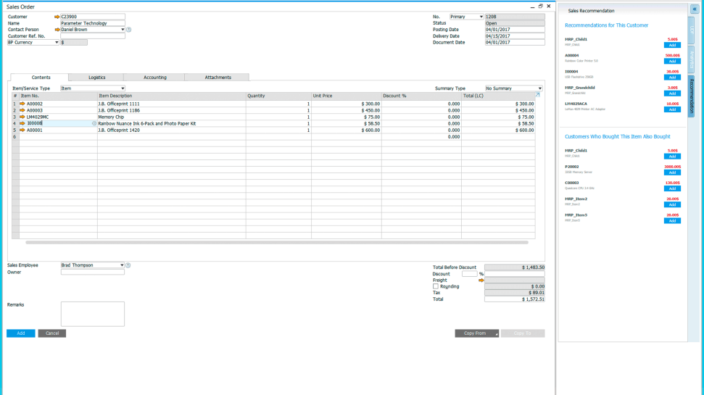Select the Attachments tab
This screenshot has width=704, height=395.
tap(218, 78)
